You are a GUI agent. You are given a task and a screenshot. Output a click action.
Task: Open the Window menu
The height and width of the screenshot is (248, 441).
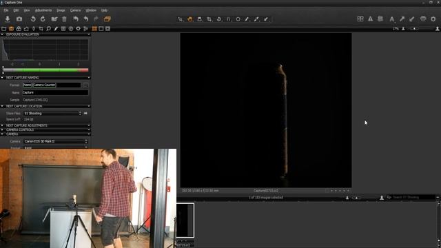tap(91, 10)
